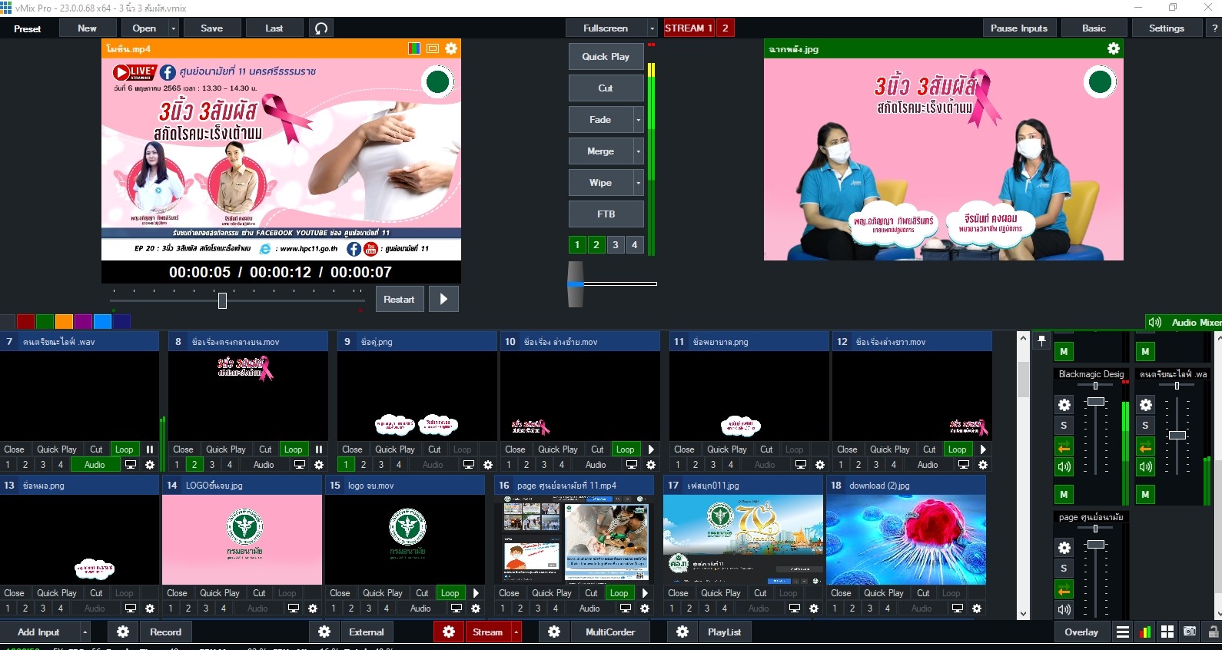
Task: Pause input 8 playback
Action: point(318,449)
